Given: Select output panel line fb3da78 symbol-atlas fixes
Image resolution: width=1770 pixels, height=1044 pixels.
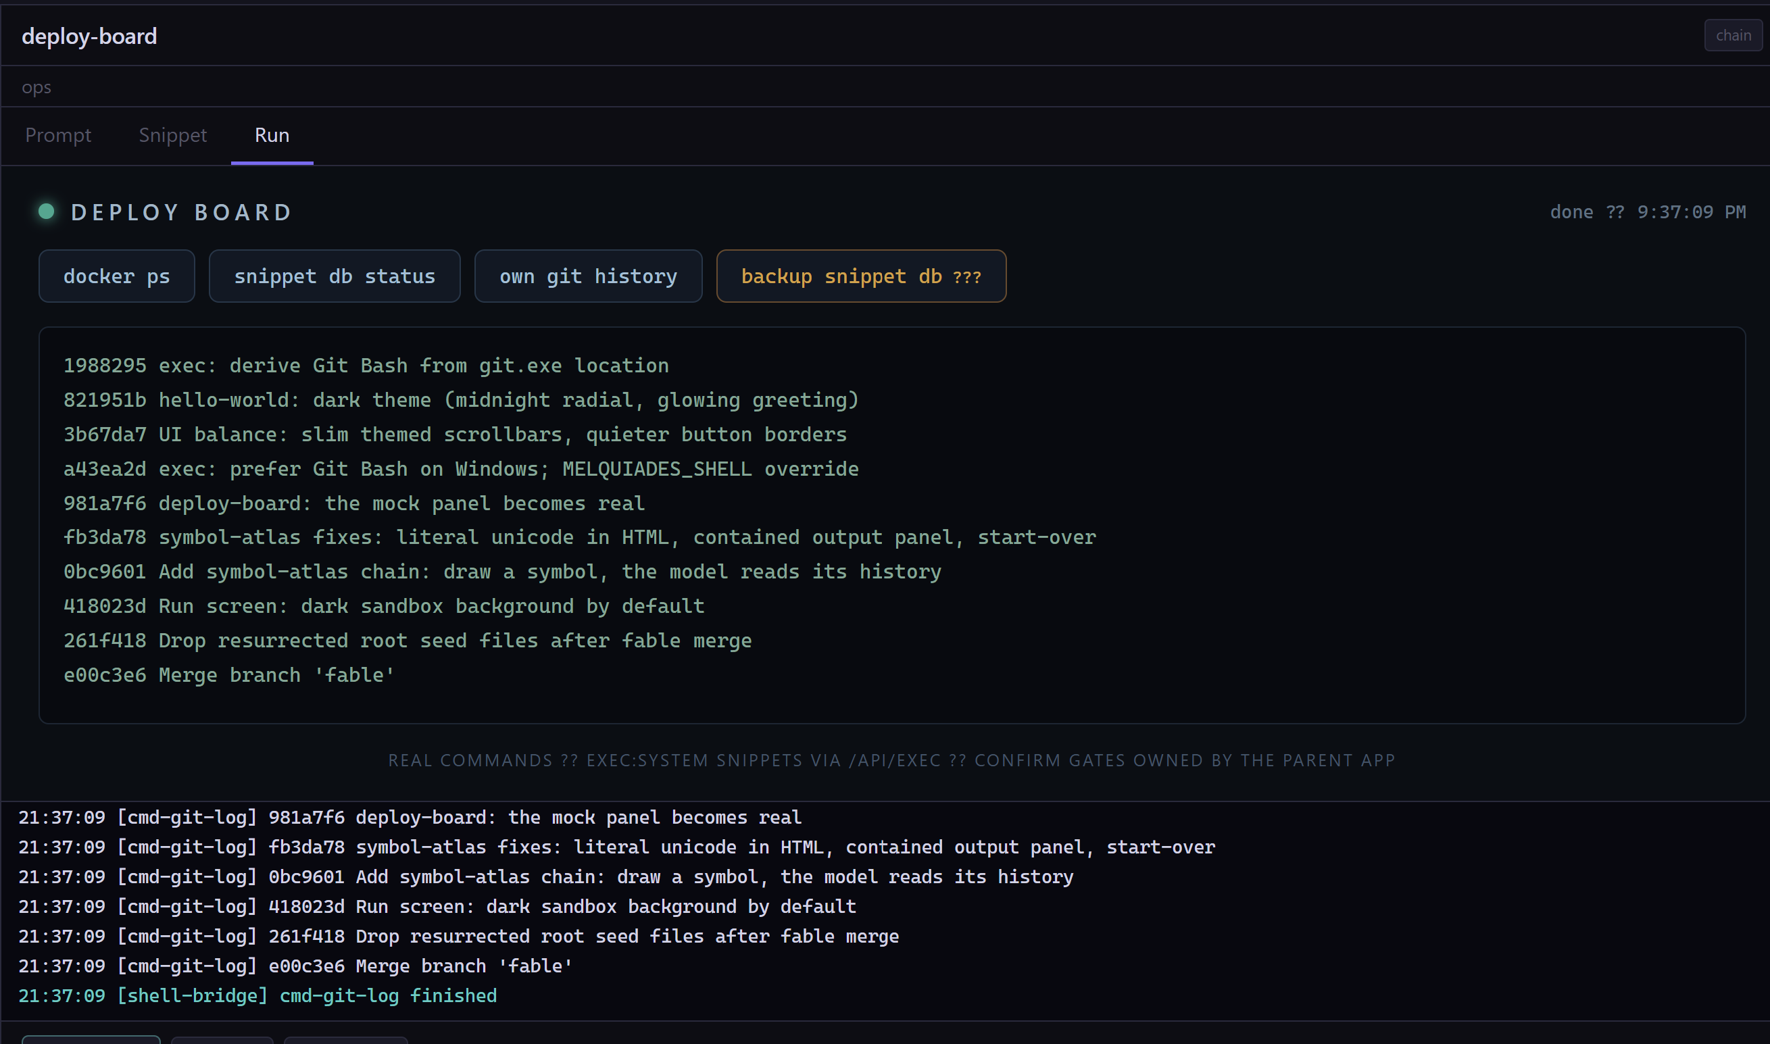Looking at the screenshot, I should point(580,537).
